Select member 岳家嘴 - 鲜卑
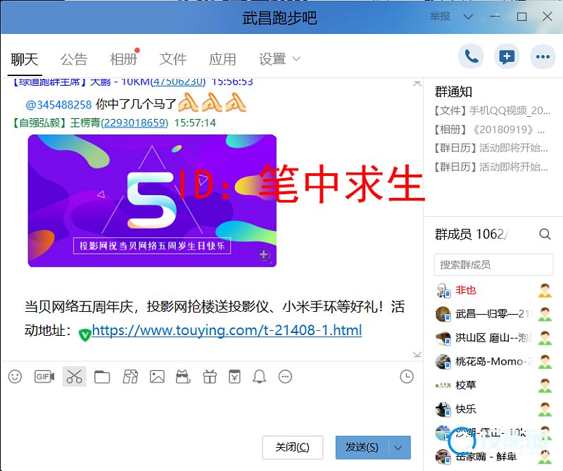Image resolution: width=563 pixels, height=471 pixels. click(493, 456)
